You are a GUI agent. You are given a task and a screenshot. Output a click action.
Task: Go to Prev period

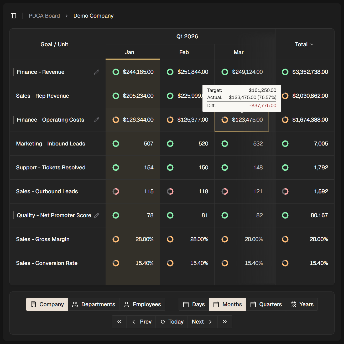pos(141,322)
